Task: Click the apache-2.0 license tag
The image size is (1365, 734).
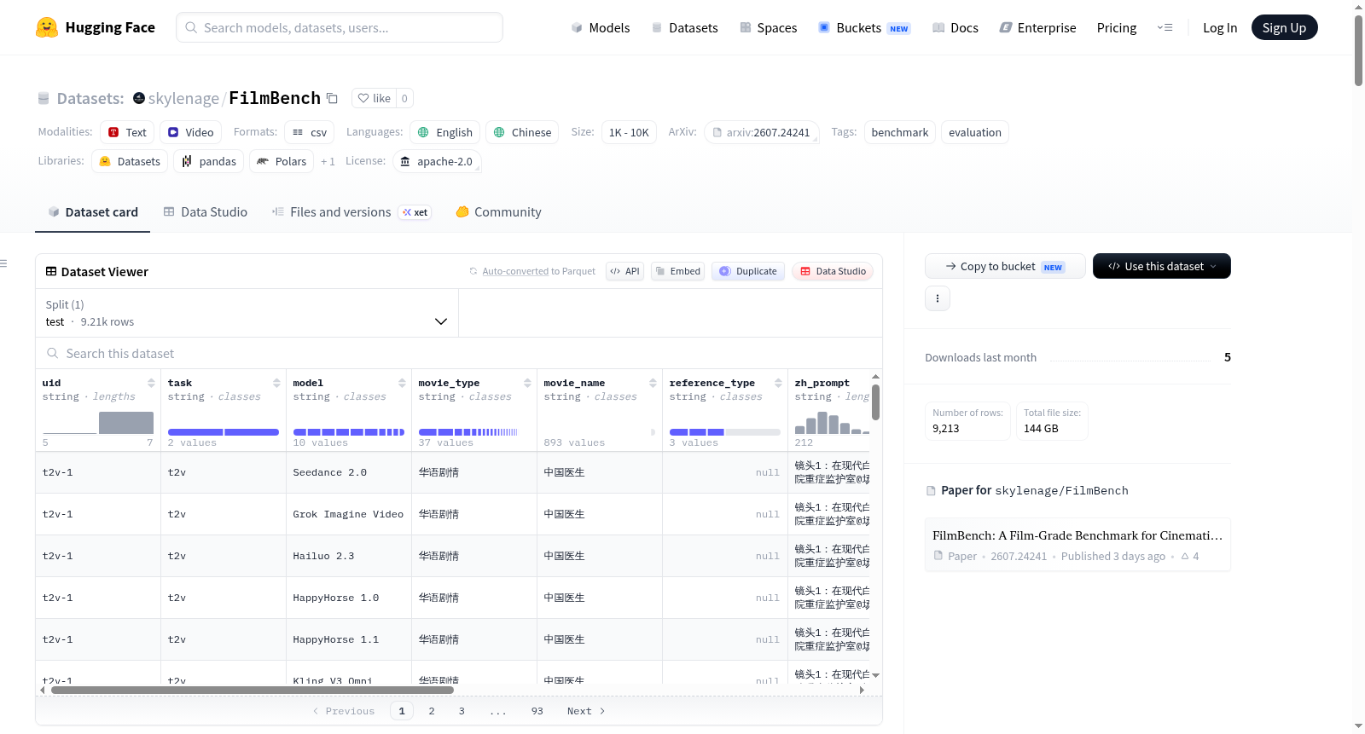Action: coord(437,161)
